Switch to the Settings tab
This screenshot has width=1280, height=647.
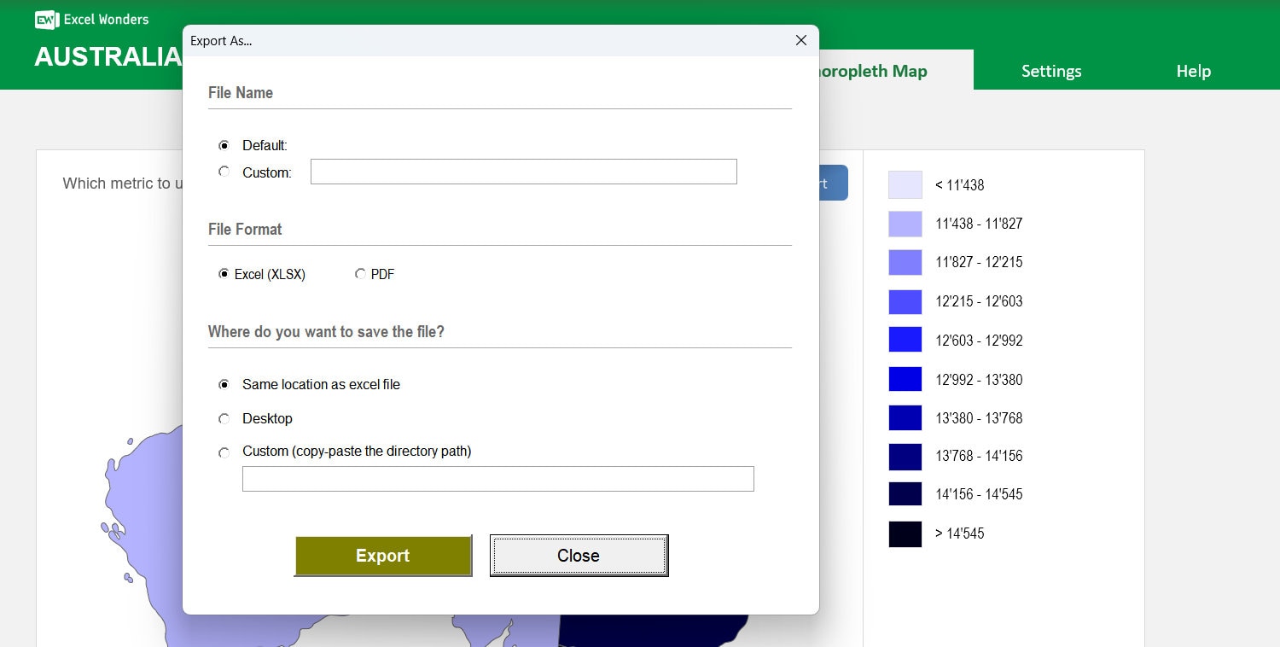(1051, 71)
